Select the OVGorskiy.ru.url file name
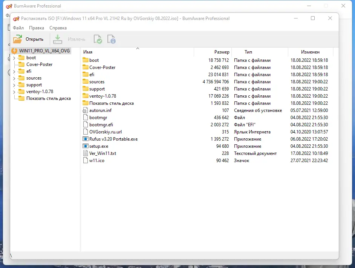The height and width of the screenshot is (268, 355). [105, 132]
